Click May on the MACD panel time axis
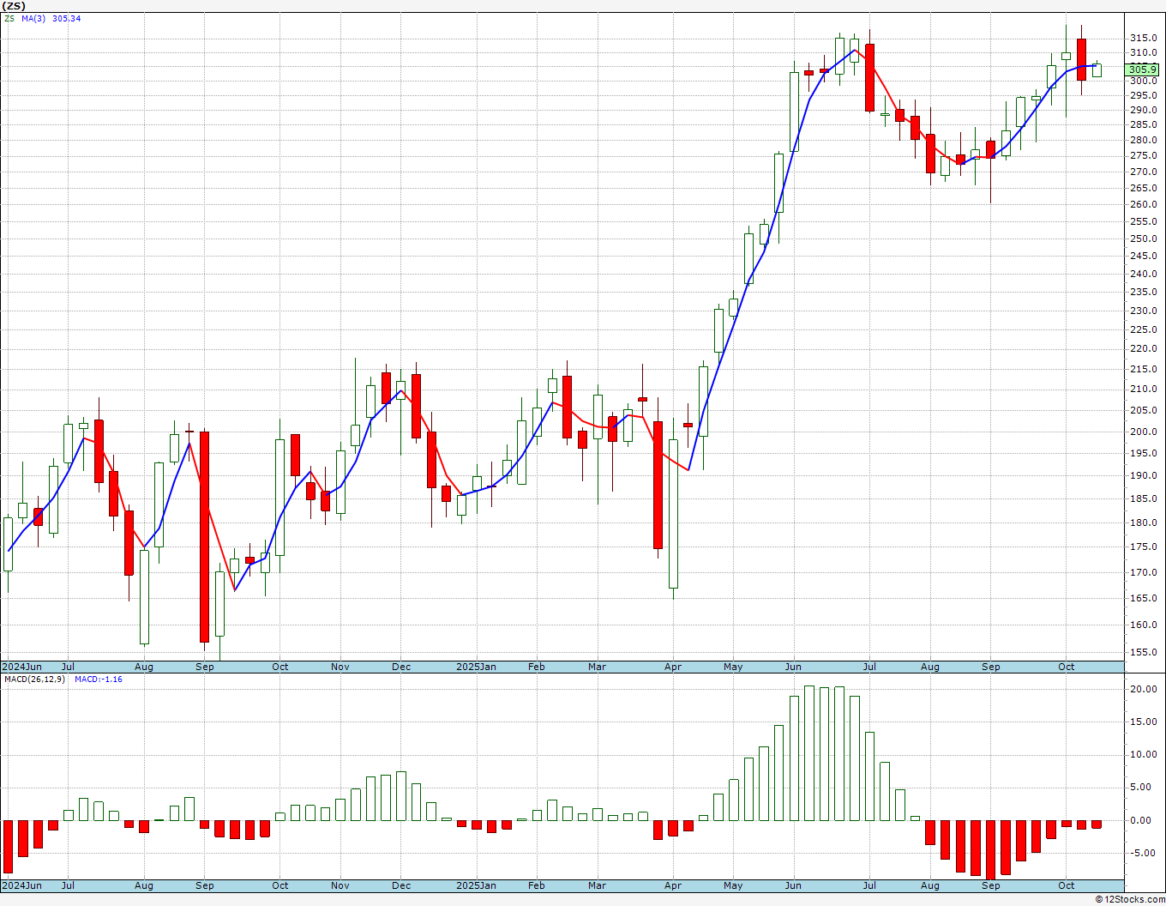 (733, 885)
